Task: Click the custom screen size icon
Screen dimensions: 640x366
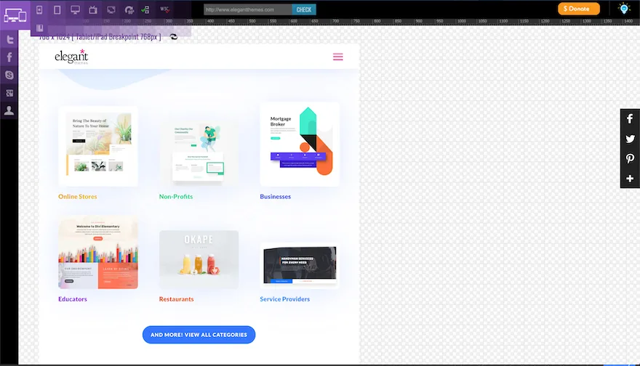Action: coord(111,9)
